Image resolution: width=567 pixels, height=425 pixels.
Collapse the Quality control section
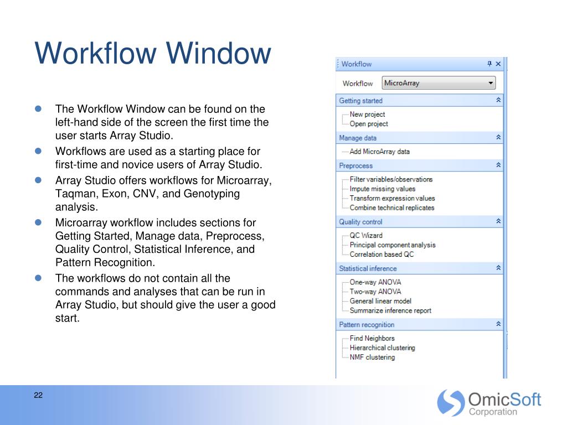498,221
